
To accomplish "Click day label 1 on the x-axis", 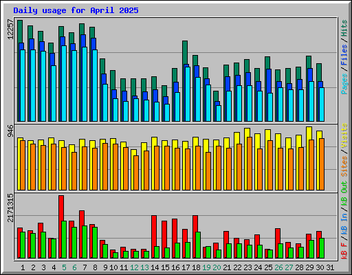I will pos(23,267).
